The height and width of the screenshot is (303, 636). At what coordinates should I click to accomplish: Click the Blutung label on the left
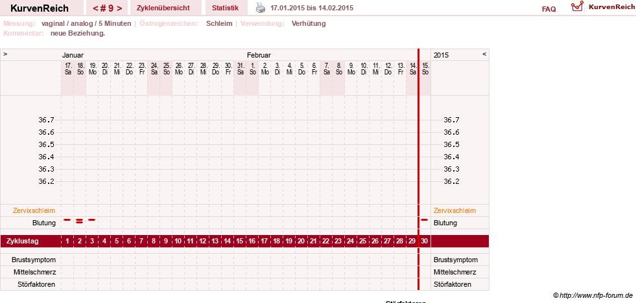click(44, 223)
